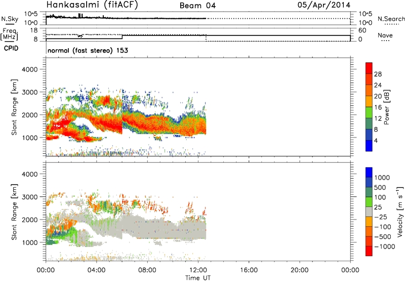Click '4000' tick on power panel axis
405x281 pixels.
click(x=29, y=69)
